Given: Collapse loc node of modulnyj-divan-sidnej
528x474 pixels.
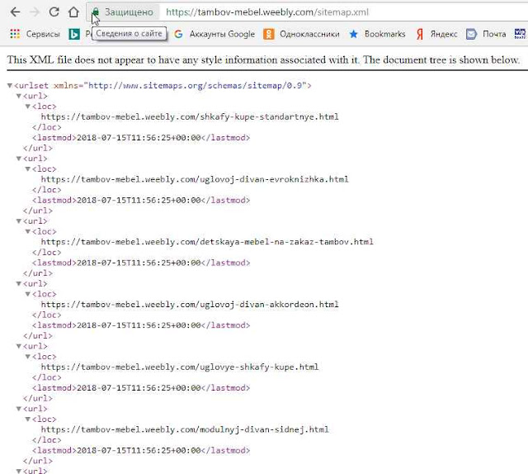Looking at the screenshot, I should 28,419.
